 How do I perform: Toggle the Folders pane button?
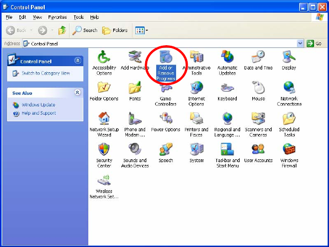click(115, 30)
